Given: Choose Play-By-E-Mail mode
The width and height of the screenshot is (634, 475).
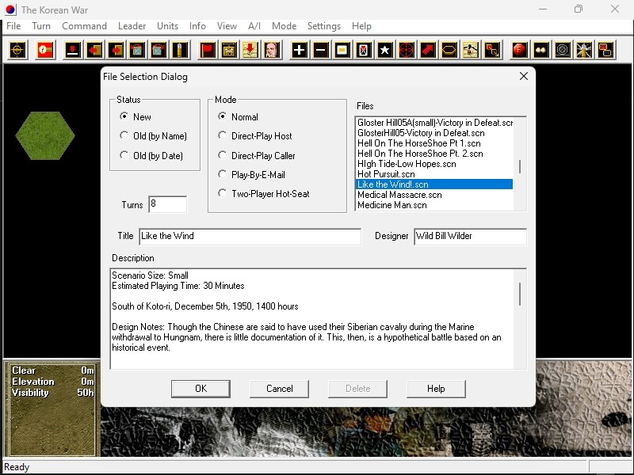Looking at the screenshot, I should click(223, 175).
